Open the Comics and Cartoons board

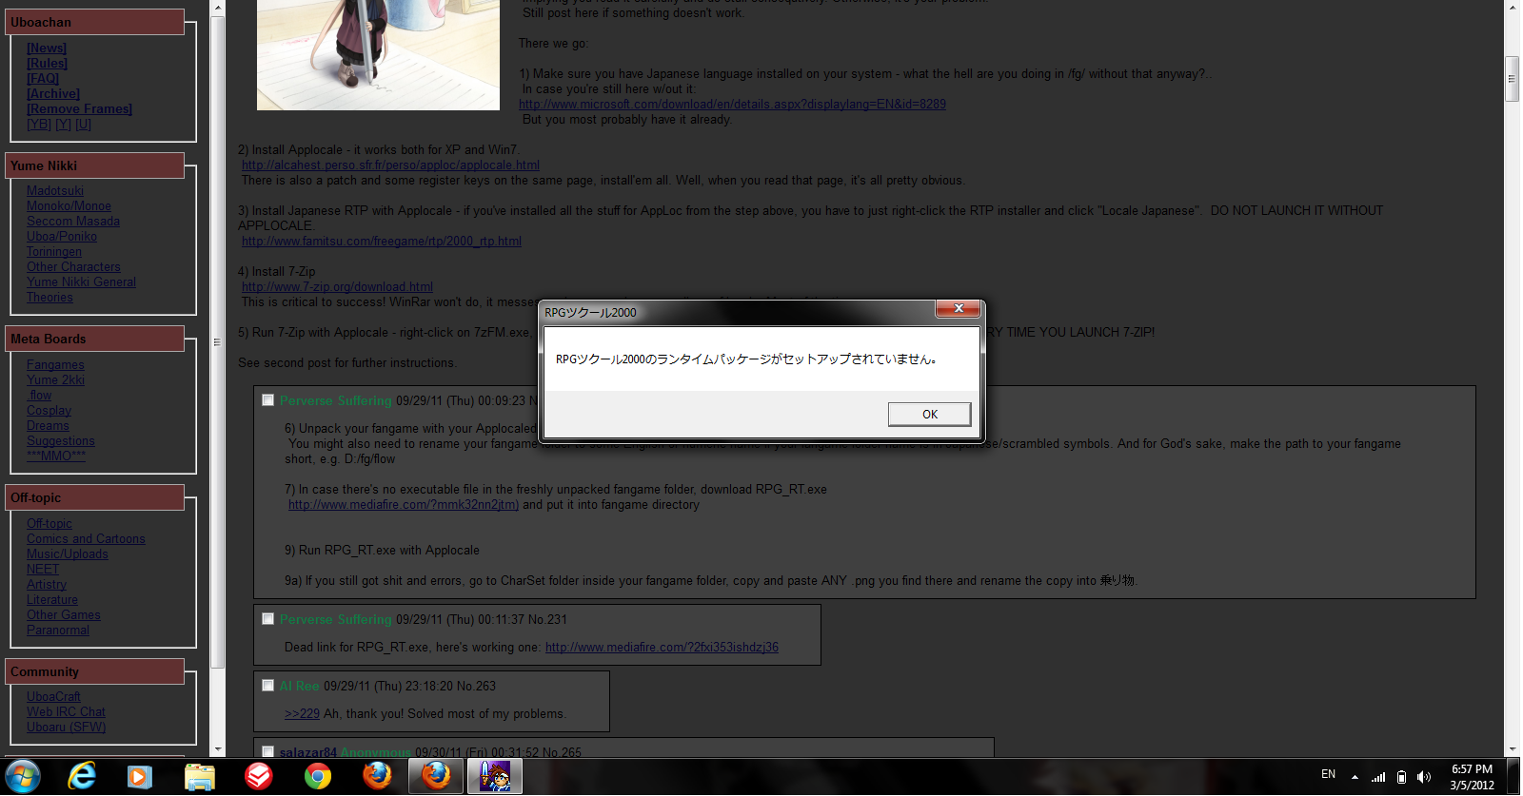coord(86,539)
